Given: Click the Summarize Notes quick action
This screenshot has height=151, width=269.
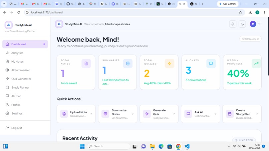Looking at the screenshot, I should [117, 114].
